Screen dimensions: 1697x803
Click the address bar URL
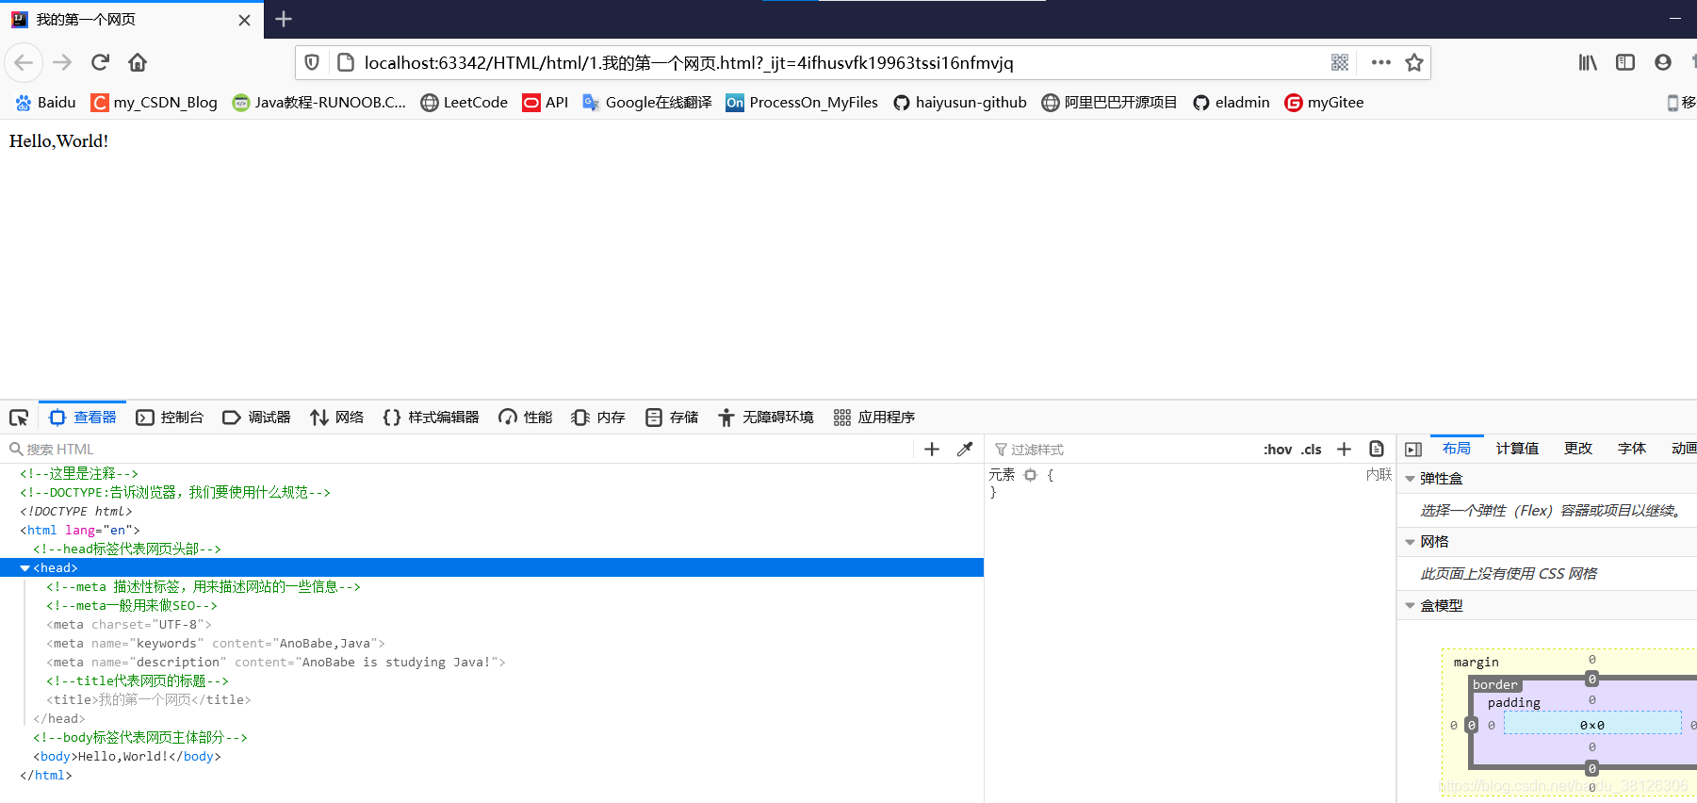689,63
